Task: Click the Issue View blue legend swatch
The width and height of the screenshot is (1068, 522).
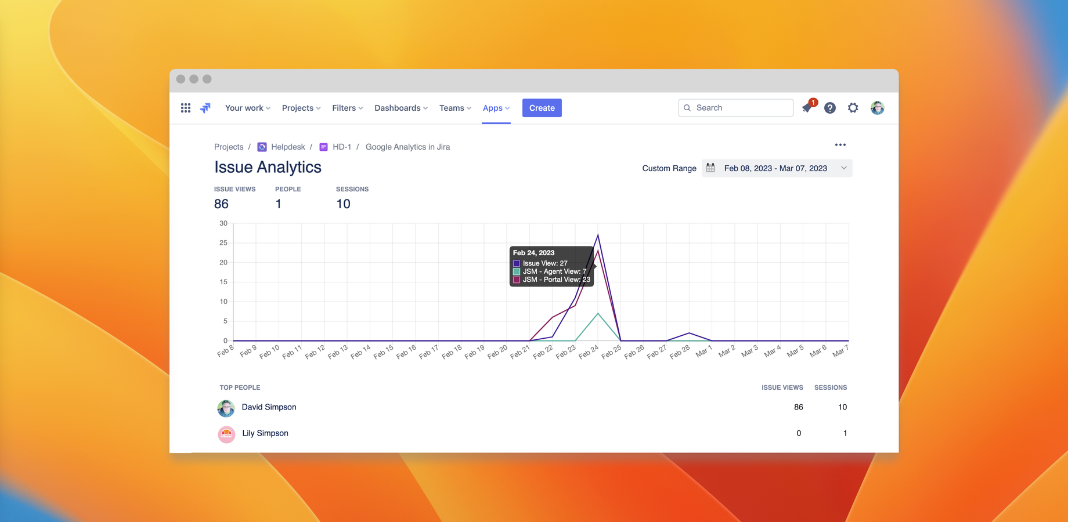Action: click(517, 263)
